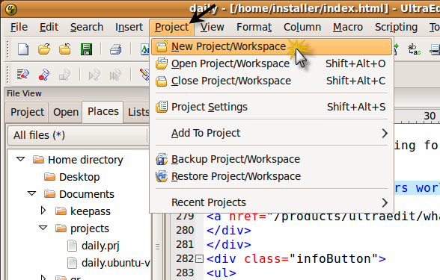Open Project Settings from the Project menu
This screenshot has height=280, width=440.
pos(272,107)
